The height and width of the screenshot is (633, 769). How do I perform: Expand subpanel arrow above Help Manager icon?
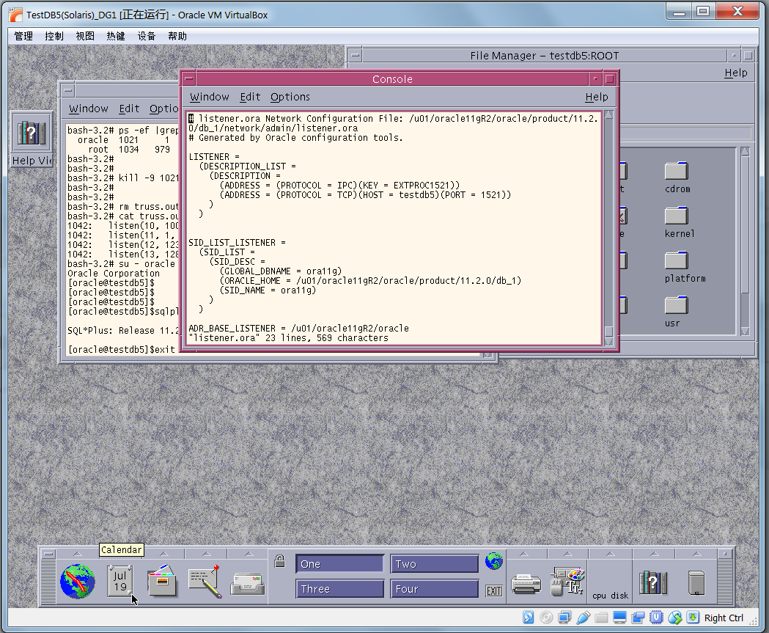[654, 554]
